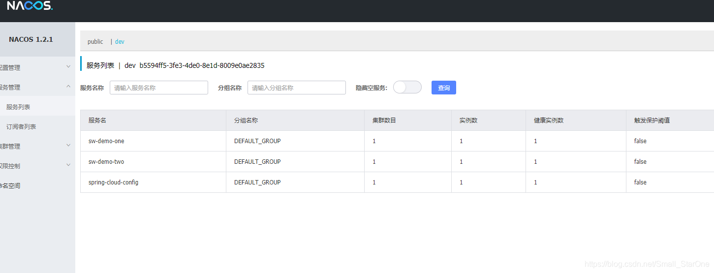Click DEFAULT_GROUP in the sw-demo-two row

pos(257,162)
